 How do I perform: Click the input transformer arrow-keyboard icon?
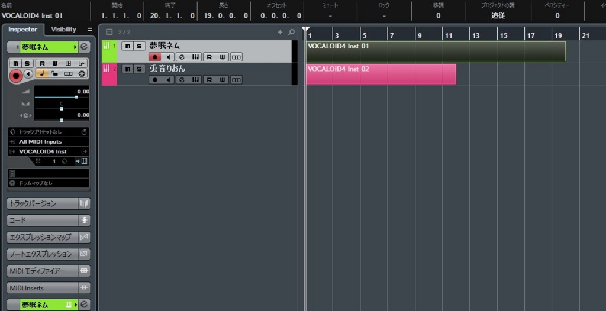point(81,161)
